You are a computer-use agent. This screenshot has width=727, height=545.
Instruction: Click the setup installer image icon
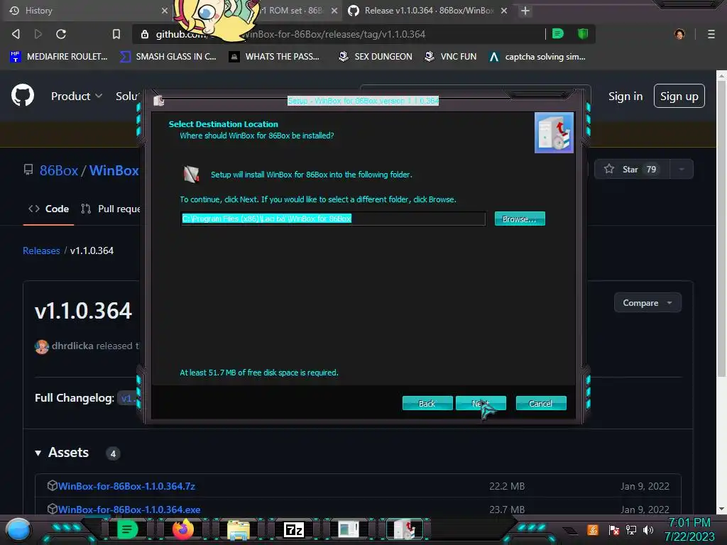[554, 133]
